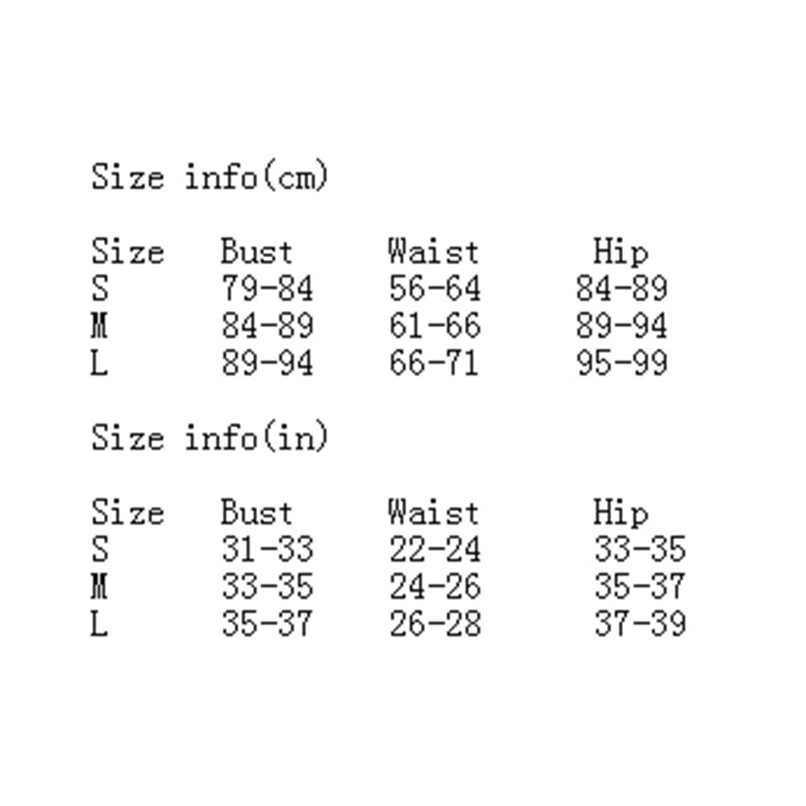Click the 26-28 waist value in inches
Screen dimensions: 806x806
point(434,623)
